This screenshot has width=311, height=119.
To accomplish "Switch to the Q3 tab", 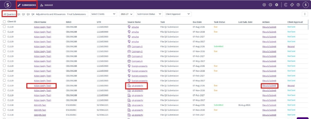I will pos(28,14).
